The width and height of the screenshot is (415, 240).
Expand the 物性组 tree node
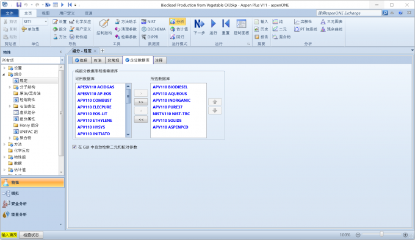(4, 157)
